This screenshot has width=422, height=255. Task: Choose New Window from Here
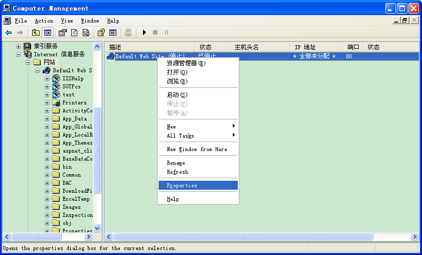click(x=198, y=149)
